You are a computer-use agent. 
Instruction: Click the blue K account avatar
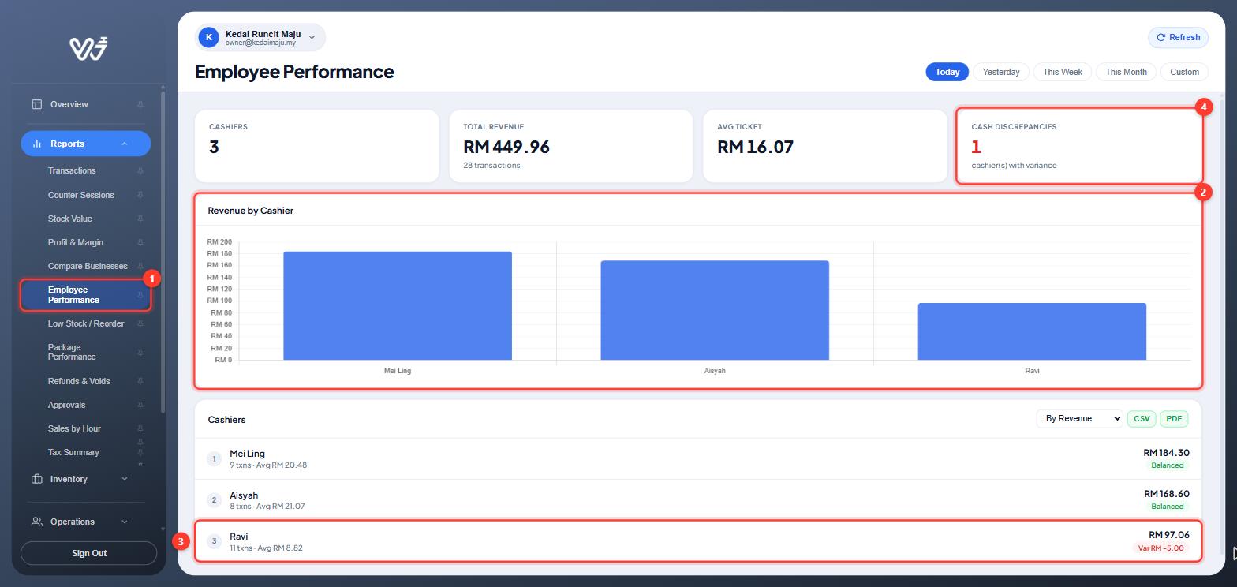point(208,37)
